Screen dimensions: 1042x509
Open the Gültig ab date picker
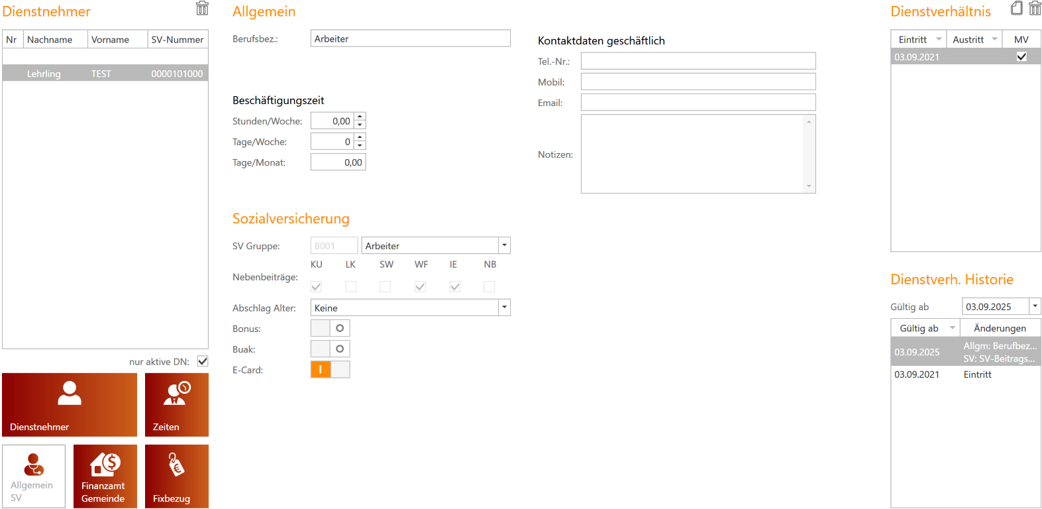tap(1035, 306)
